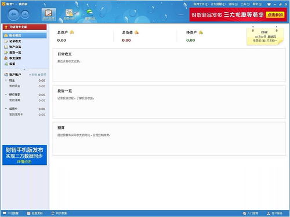Click the green 净资产 value 0.00
Image resolution: width=290 pixels, height=217 pixels.
191,41
